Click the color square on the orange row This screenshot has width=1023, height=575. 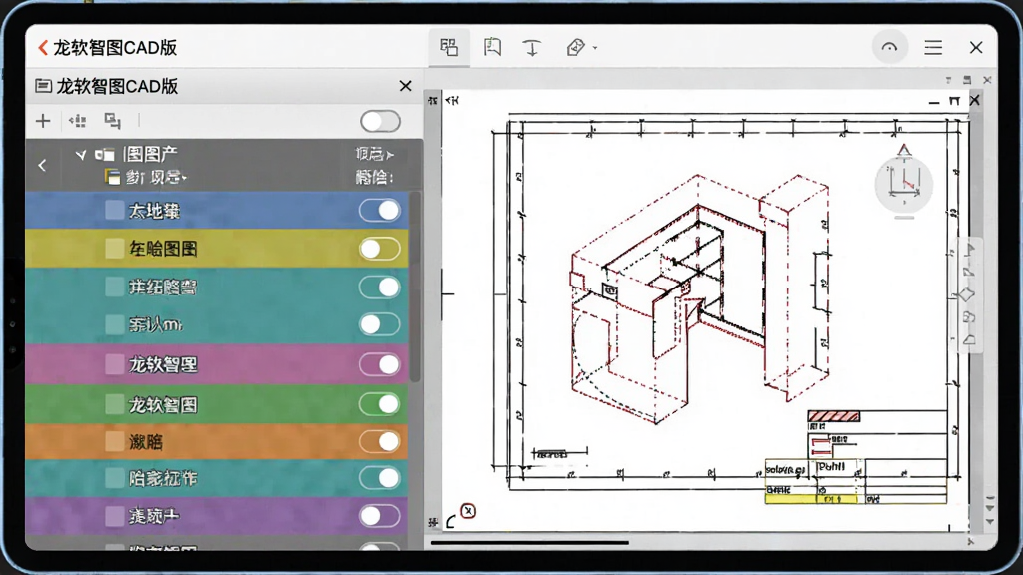point(115,442)
